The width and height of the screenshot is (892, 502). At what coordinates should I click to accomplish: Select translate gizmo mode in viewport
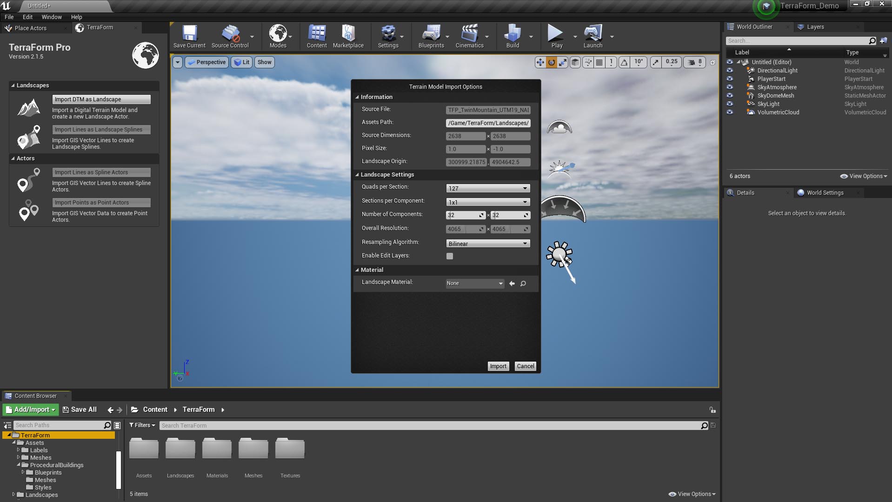pos(540,62)
